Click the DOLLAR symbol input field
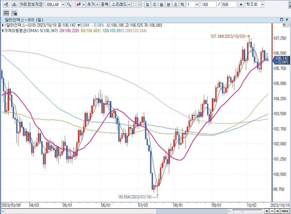 point(54,4)
